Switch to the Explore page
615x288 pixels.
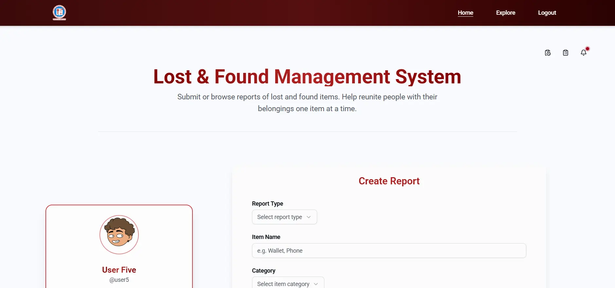point(505,13)
